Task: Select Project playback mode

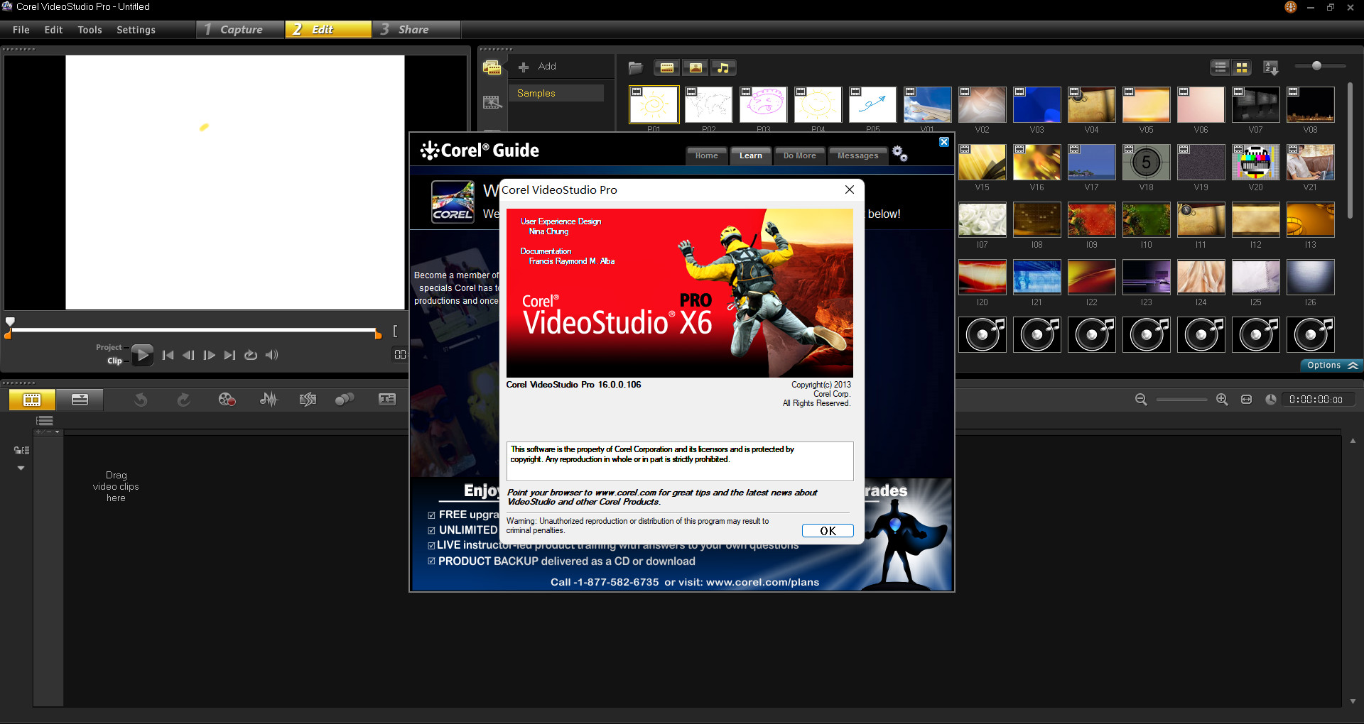Action: (x=109, y=347)
